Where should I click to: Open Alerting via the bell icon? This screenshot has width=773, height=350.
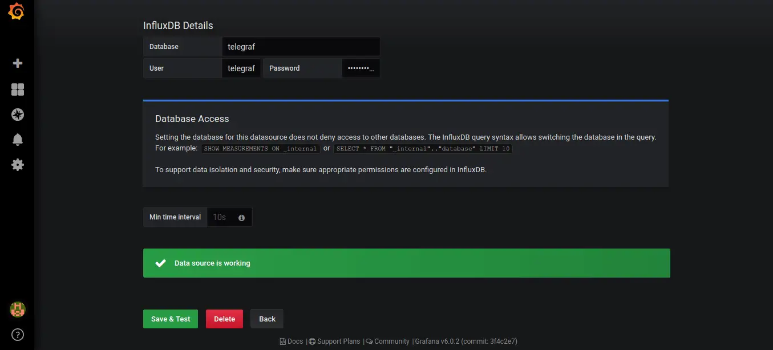[17, 139]
